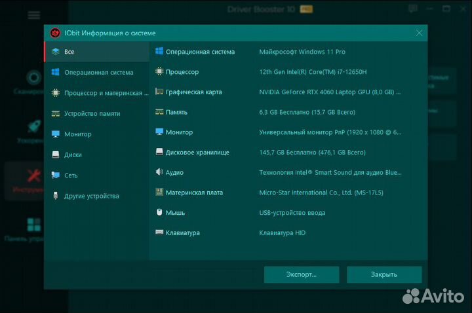Click the layers icon beside 'Все'
Viewport: 472px width, 313px height.
(x=55, y=52)
